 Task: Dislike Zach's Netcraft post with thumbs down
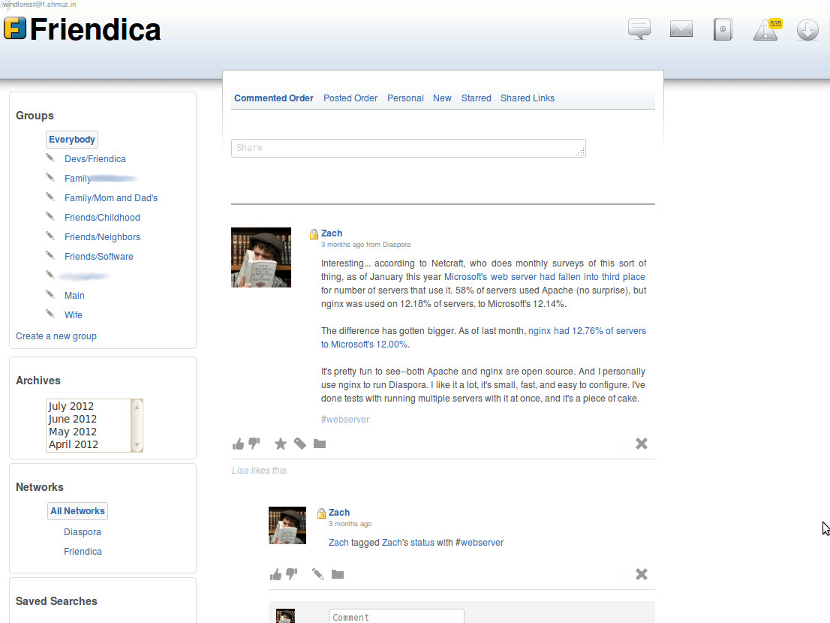click(254, 444)
